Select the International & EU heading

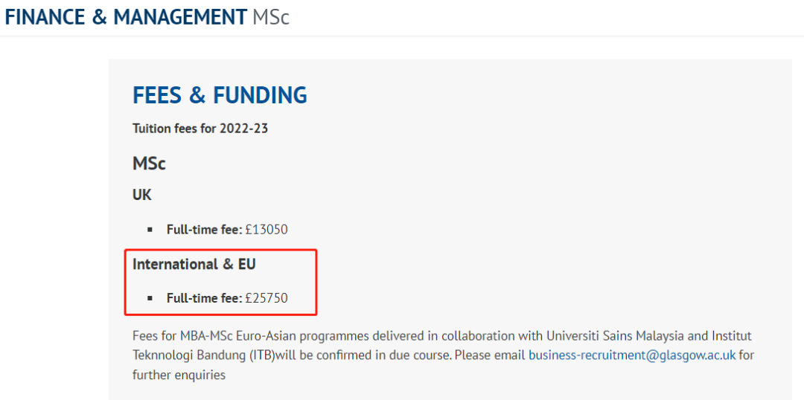(194, 264)
